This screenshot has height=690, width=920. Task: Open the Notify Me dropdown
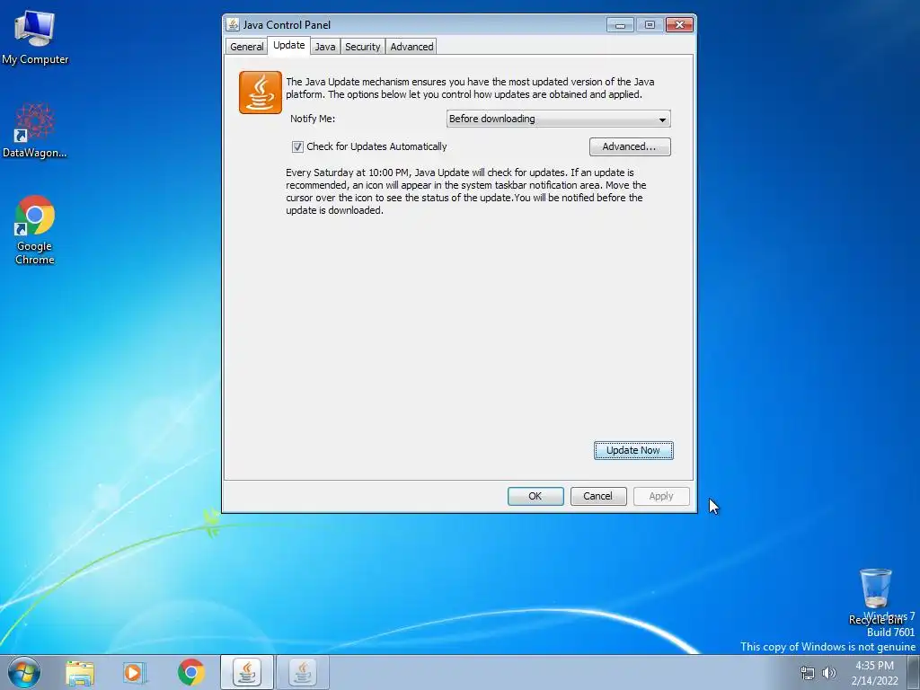click(558, 119)
